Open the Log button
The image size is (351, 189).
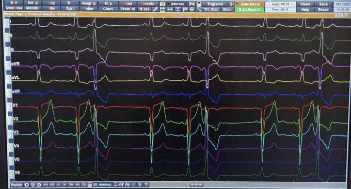pyautogui.click(x=51, y=3)
